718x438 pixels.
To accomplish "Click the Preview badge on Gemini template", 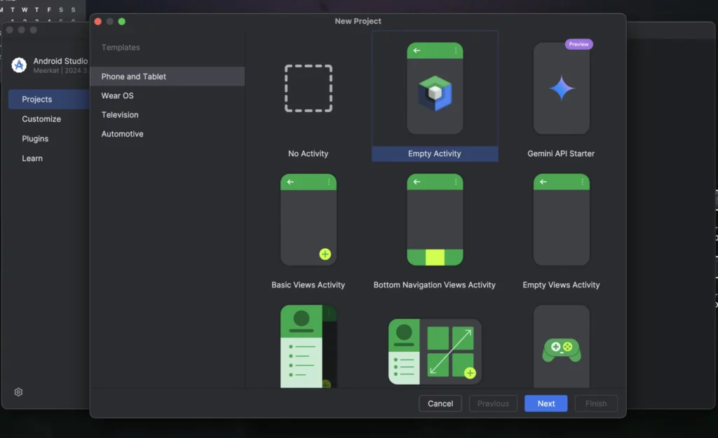I will 578,44.
